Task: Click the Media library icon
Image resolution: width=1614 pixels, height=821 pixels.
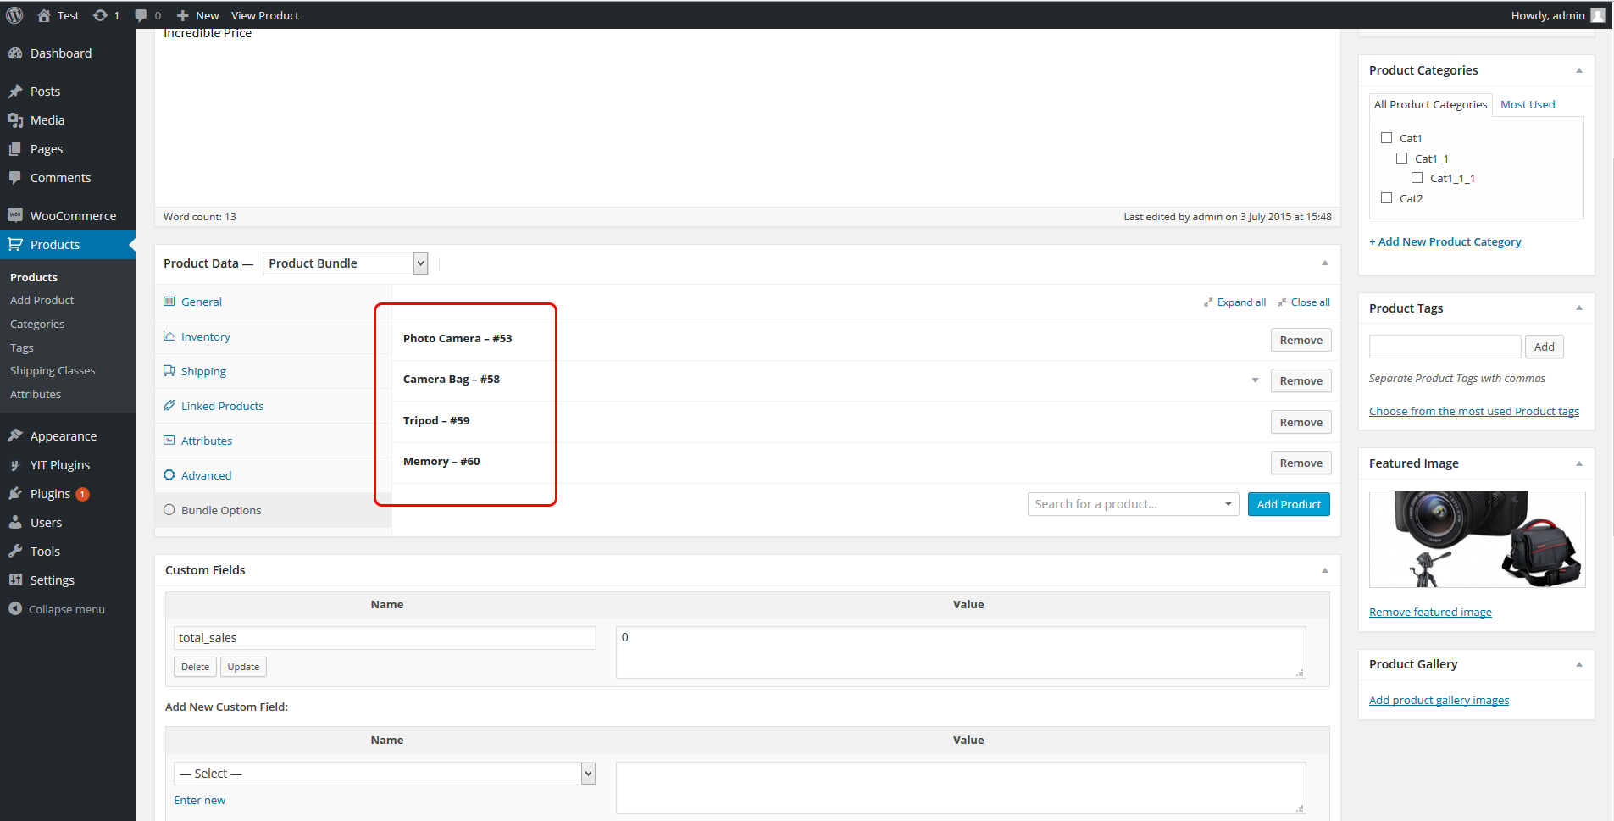Action: coord(15,120)
